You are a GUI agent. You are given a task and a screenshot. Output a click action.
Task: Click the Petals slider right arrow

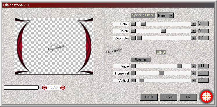point(193,24)
